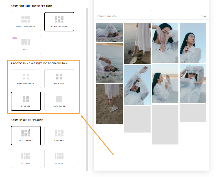
Task: Select the Горизонтальное photo layout option
Action: coord(26,22)
